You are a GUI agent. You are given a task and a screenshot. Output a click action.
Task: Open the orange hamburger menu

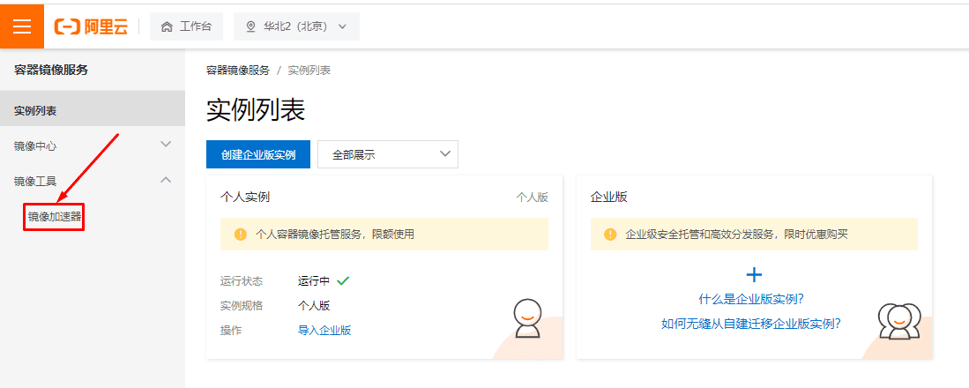22,26
